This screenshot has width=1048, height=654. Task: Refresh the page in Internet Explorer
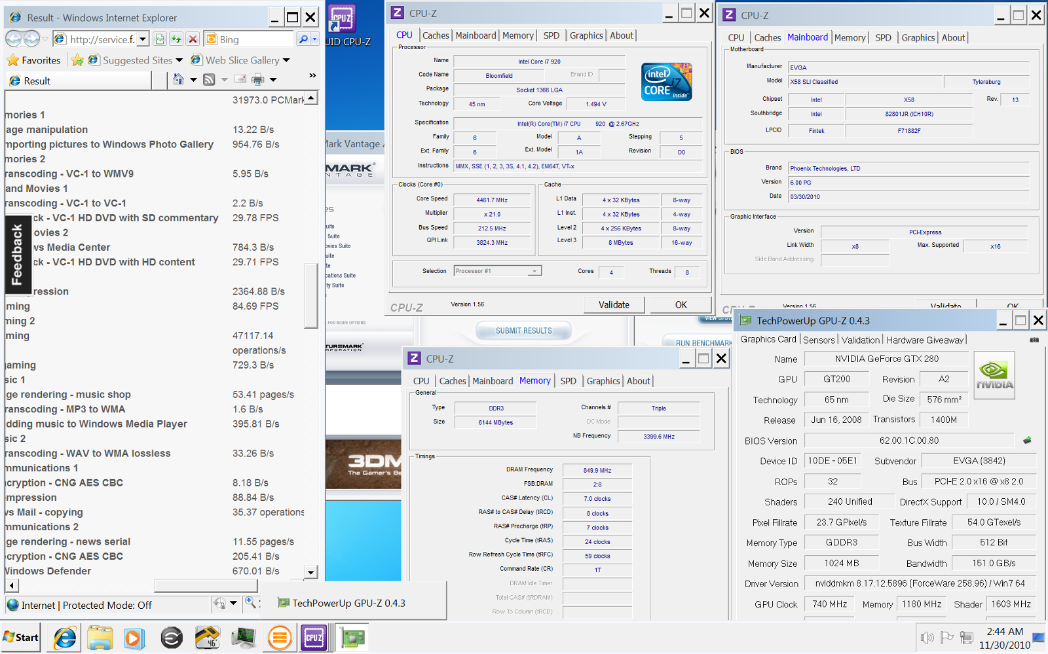coord(176,39)
